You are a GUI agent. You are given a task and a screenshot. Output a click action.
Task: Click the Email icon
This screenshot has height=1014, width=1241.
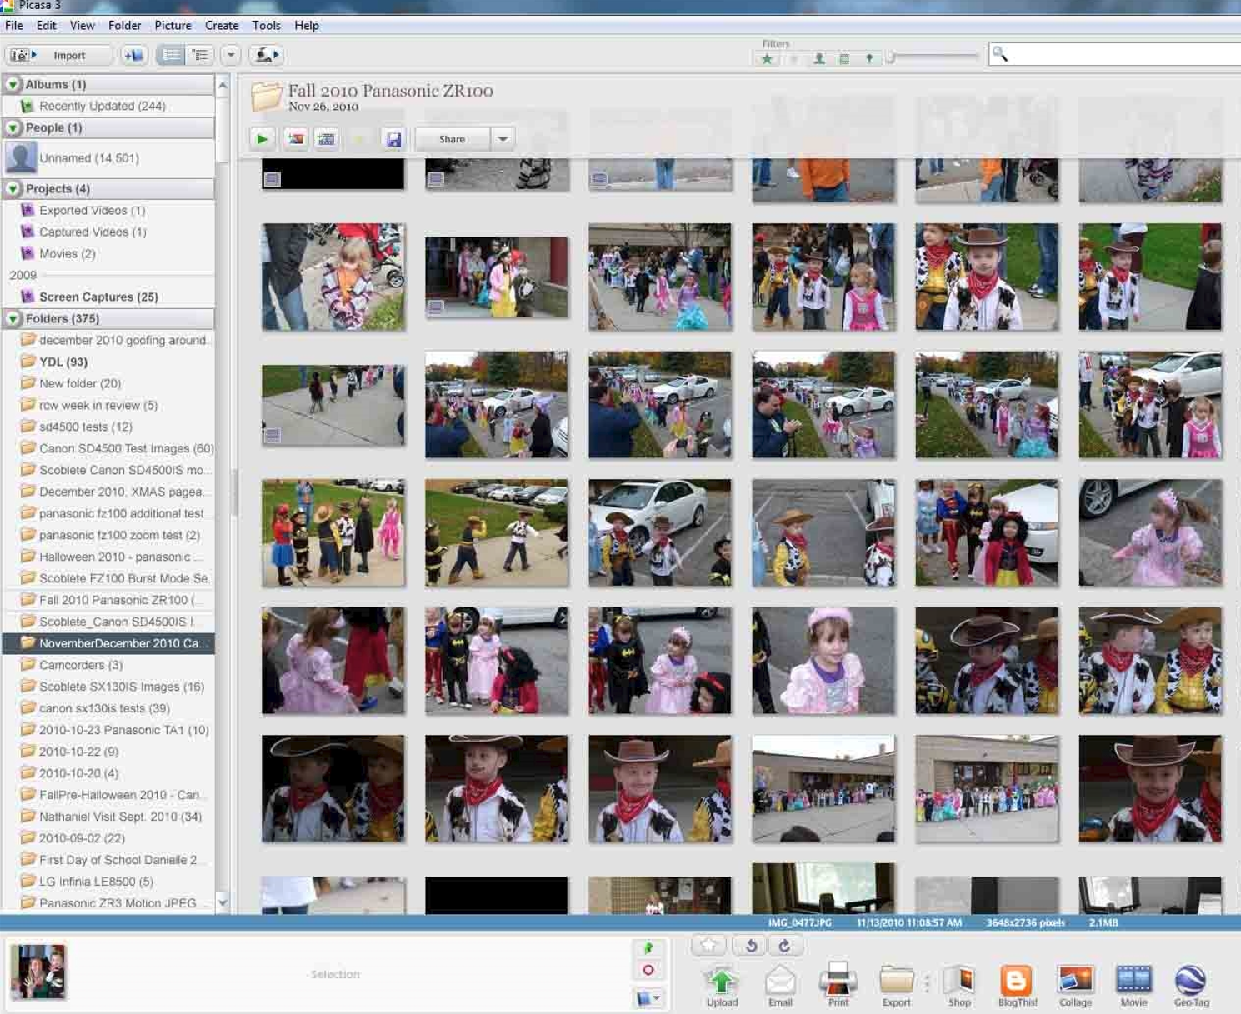pos(780,983)
